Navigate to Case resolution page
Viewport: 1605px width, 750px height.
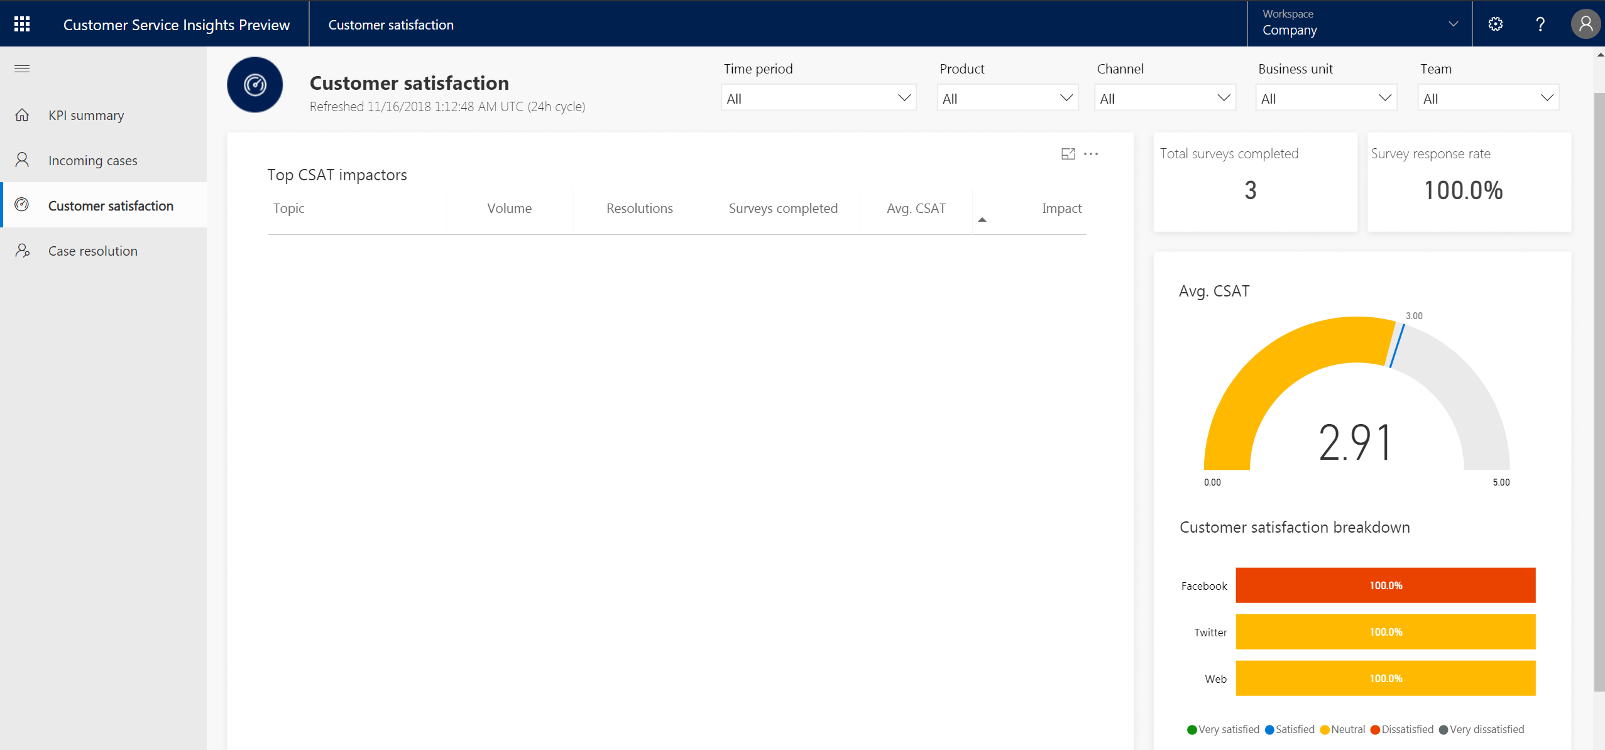(92, 251)
